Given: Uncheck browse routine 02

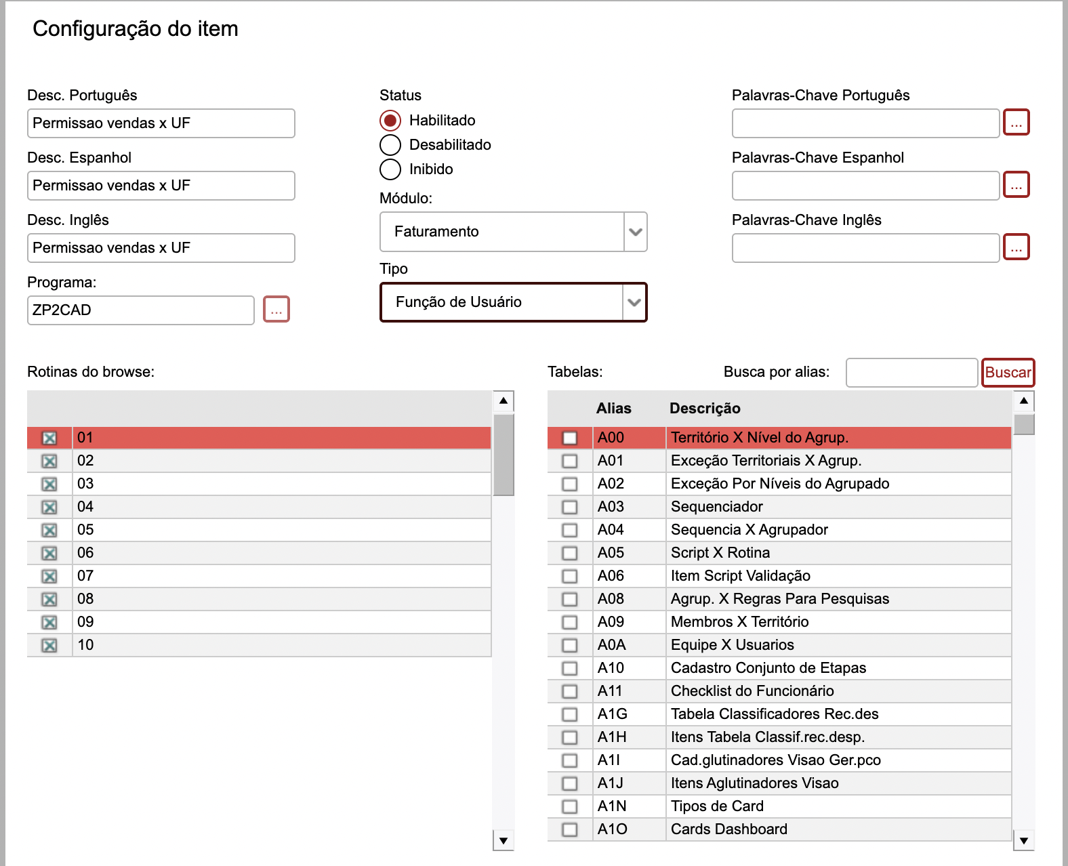Looking at the screenshot, I should pos(49,461).
